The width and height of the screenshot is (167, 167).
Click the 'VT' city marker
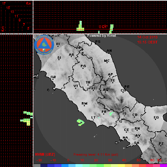pos(76,87)
